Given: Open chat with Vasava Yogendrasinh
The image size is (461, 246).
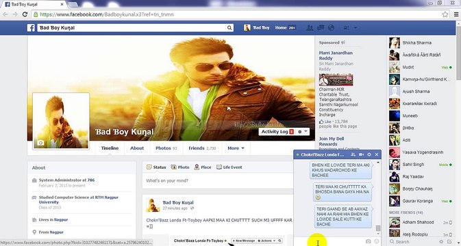Looking at the screenshot, I should [x=421, y=152].
